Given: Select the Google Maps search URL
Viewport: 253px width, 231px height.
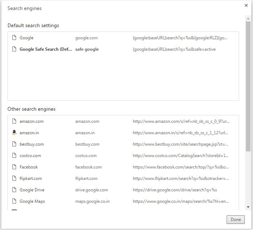Looking at the screenshot, I should coord(181,201).
